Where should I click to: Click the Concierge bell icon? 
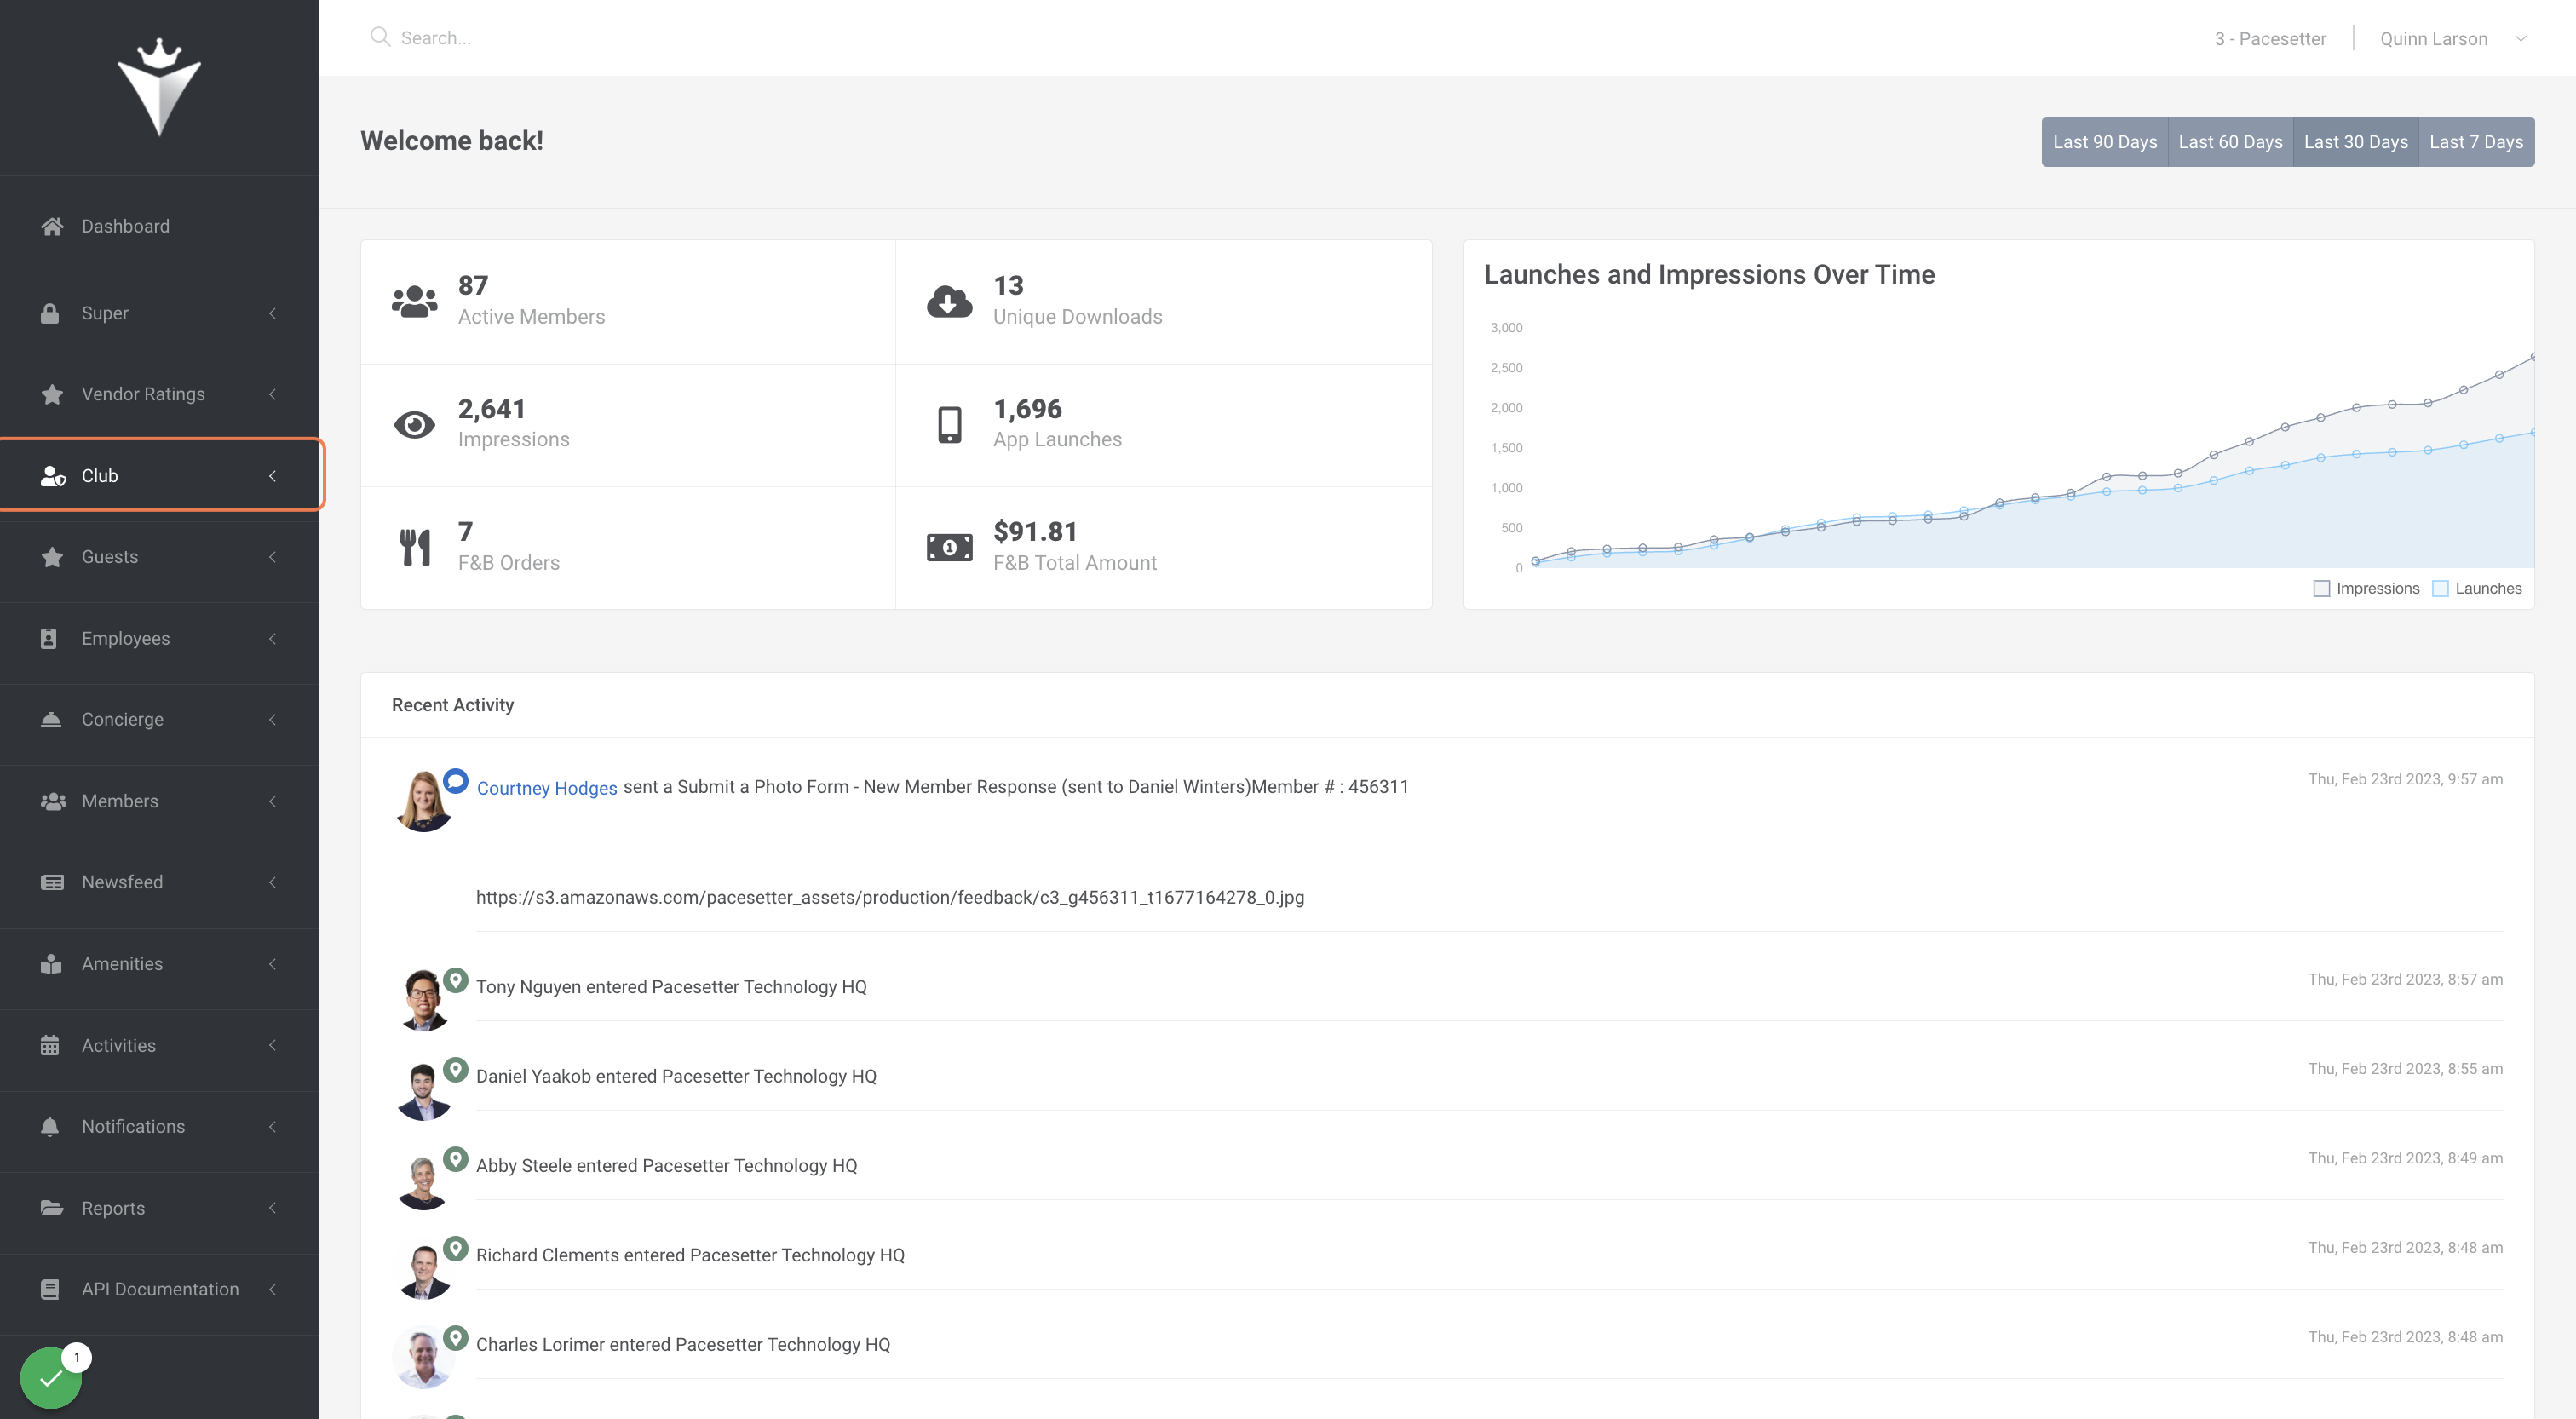51,719
